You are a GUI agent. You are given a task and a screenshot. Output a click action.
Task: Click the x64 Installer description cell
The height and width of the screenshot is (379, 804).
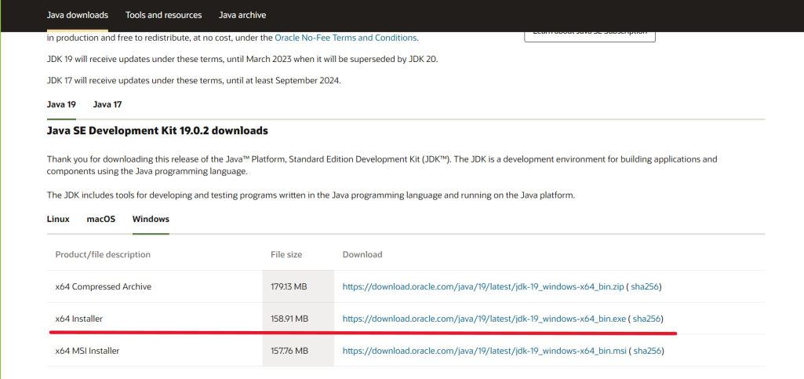pyautogui.click(x=79, y=319)
